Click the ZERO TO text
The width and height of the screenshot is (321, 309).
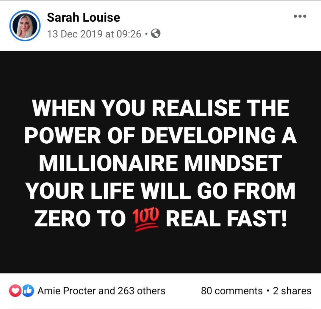80,218
